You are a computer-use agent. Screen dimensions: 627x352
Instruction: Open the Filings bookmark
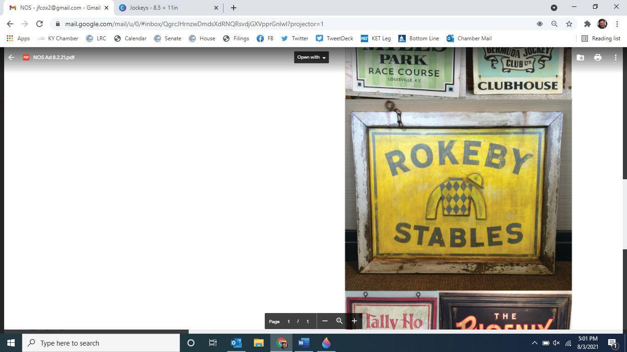(236, 38)
